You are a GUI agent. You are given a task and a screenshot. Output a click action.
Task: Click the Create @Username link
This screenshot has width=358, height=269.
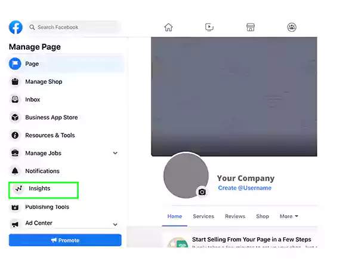point(245,188)
